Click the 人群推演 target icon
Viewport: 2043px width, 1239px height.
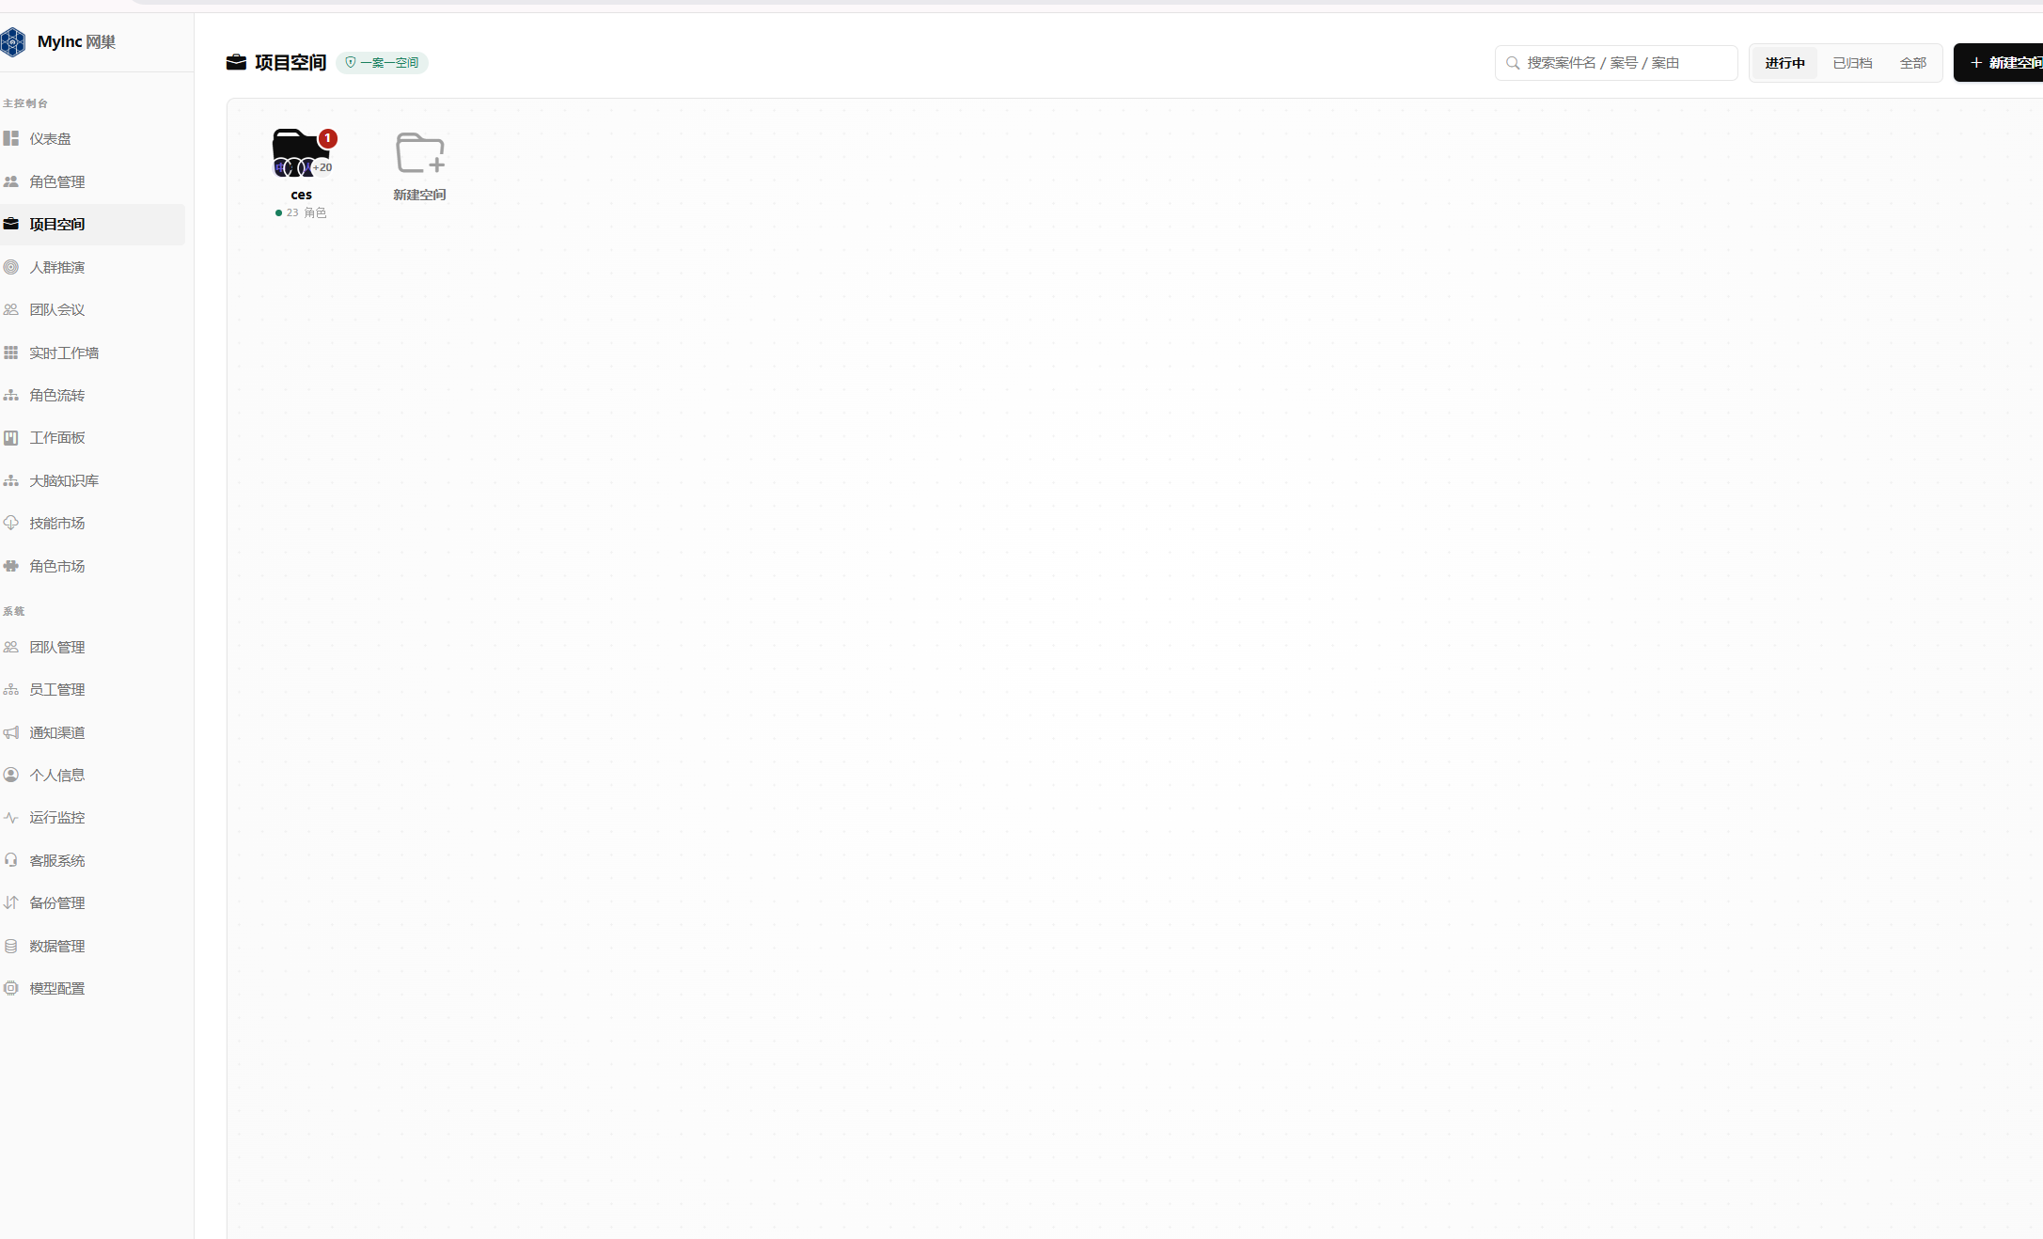tap(11, 267)
